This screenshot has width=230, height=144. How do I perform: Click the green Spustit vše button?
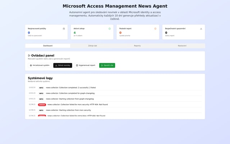[x=107, y=66]
